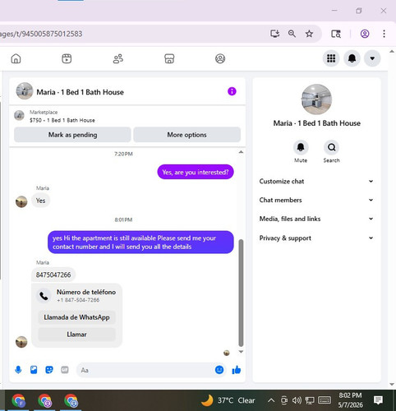The image size is (396, 411).
Task: Open the Windows notification center icon
Action: point(378,400)
